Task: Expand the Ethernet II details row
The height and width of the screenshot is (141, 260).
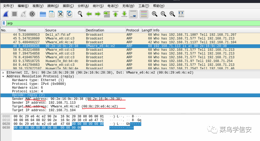Action: (3, 73)
